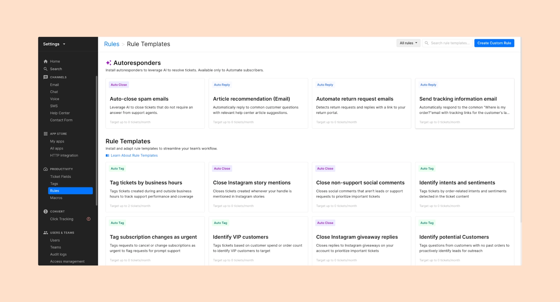The height and width of the screenshot is (302, 560).
Task: Open Search via the magnifier icon in sidebar
Action: [x=46, y=69]
